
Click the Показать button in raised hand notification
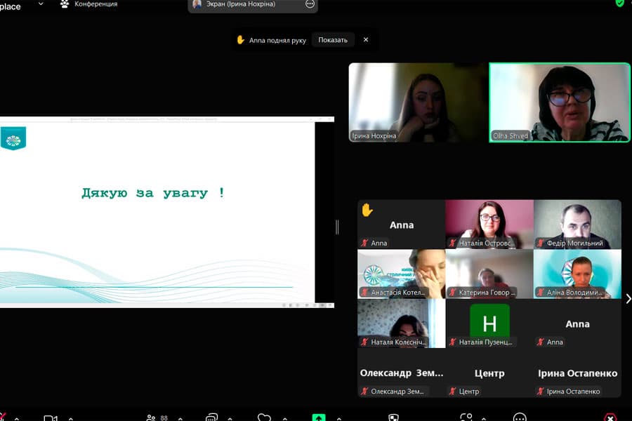[333, 40]
